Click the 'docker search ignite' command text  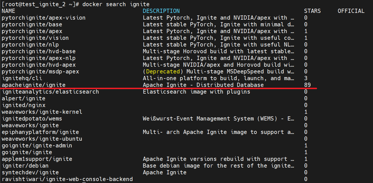tap(116, 4)
